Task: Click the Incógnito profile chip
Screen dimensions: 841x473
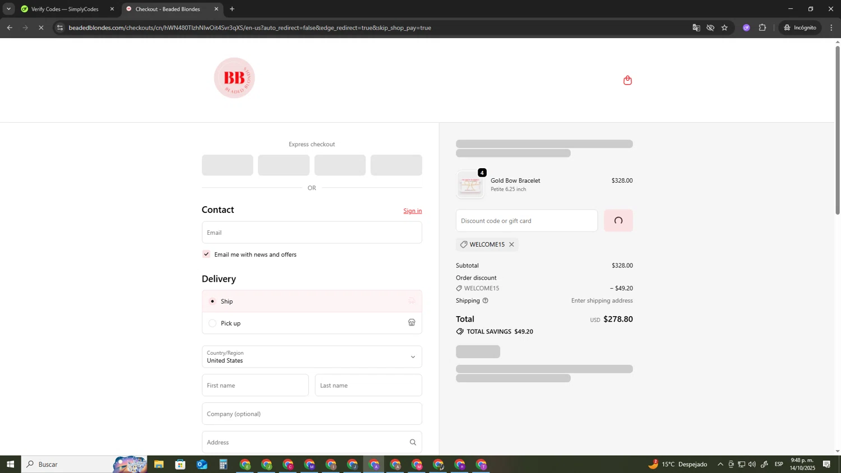Action: pos(800,27)
